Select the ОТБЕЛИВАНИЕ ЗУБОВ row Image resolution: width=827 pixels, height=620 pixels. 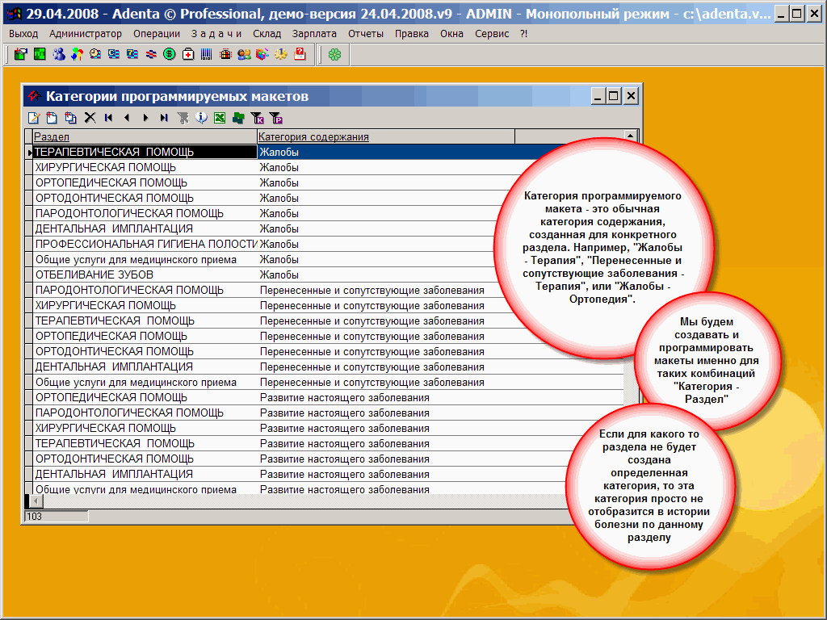tap(94, 275)
